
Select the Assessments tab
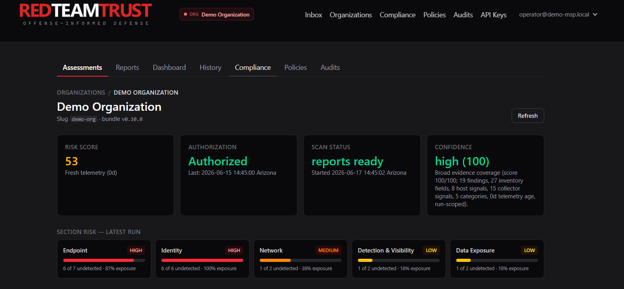[83, 68]
